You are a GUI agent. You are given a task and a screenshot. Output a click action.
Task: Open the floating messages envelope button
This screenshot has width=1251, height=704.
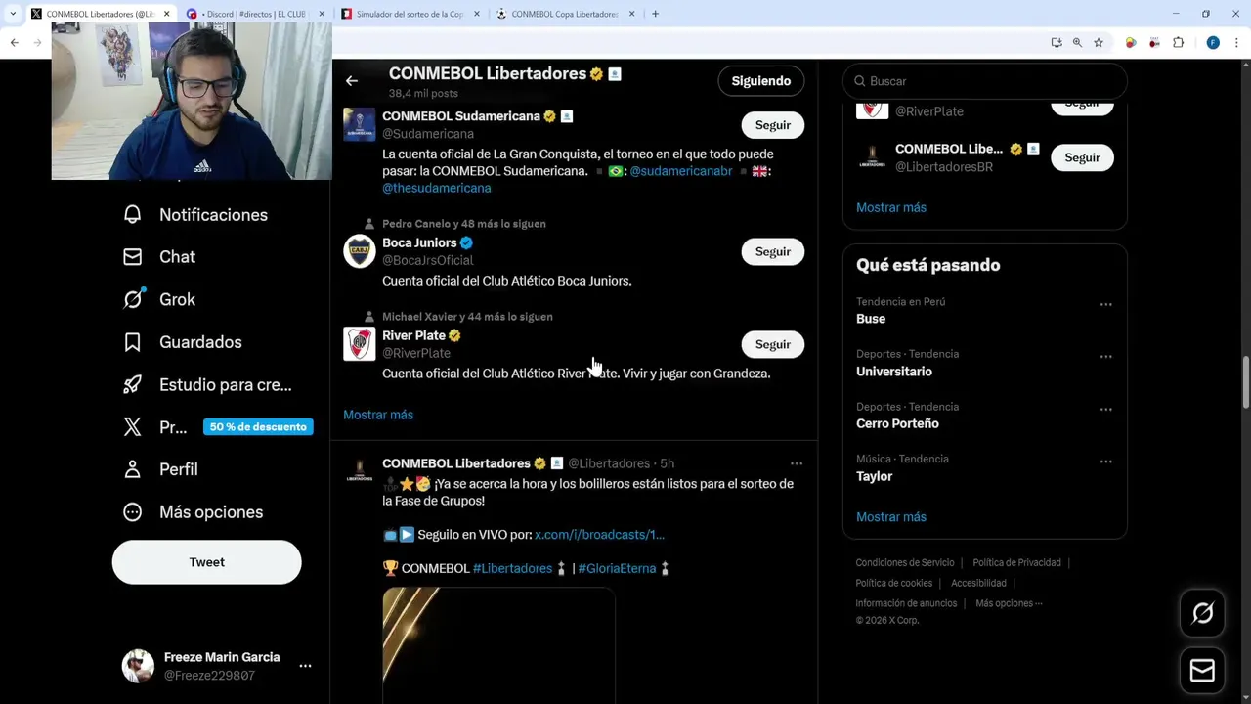(x=1202, y=671)
